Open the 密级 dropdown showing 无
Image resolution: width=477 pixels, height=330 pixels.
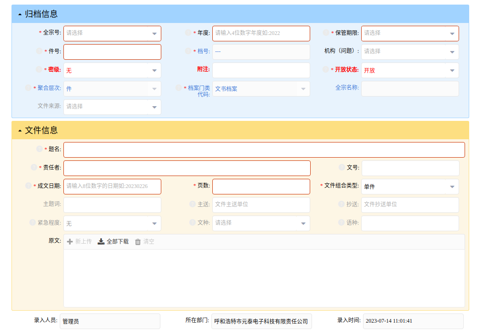(x=112, y=71)
